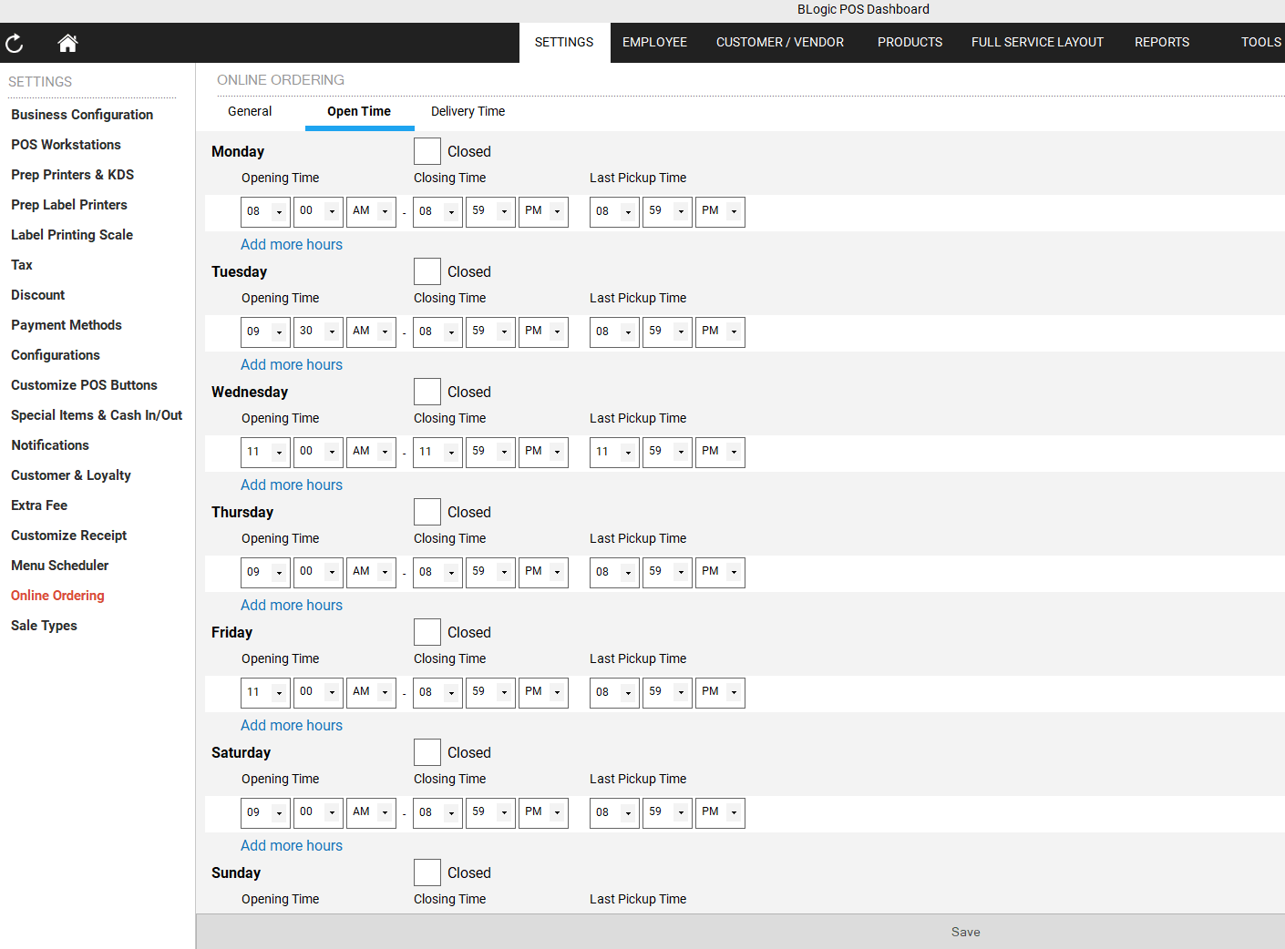1285x949 pixels.
Task: Tick the Sunday Closed checkbox
Action: [x=427, y=872]
